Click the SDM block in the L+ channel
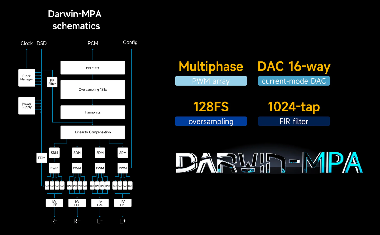The image size is (380, 235). [123, 153]
